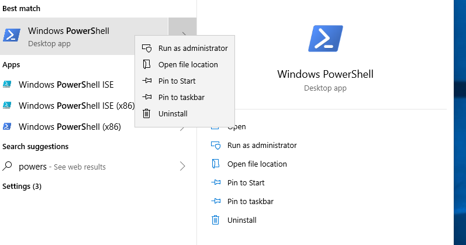Expand the chevron next to powers web results
The width and height of the screenshot is (466, 245).
tap(182, 167)
